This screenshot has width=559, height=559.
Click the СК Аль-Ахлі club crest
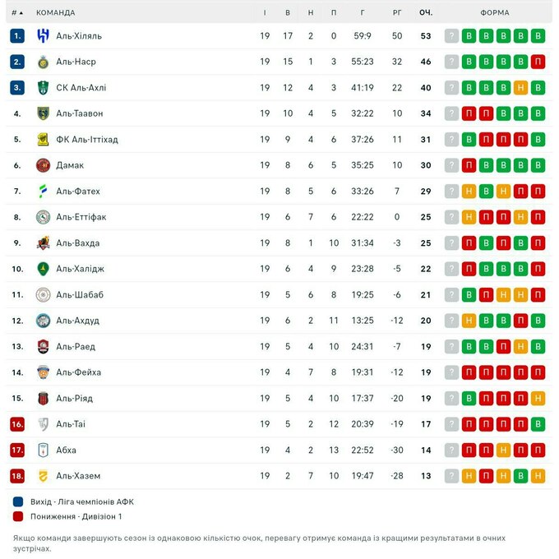(x=43, y=88)
